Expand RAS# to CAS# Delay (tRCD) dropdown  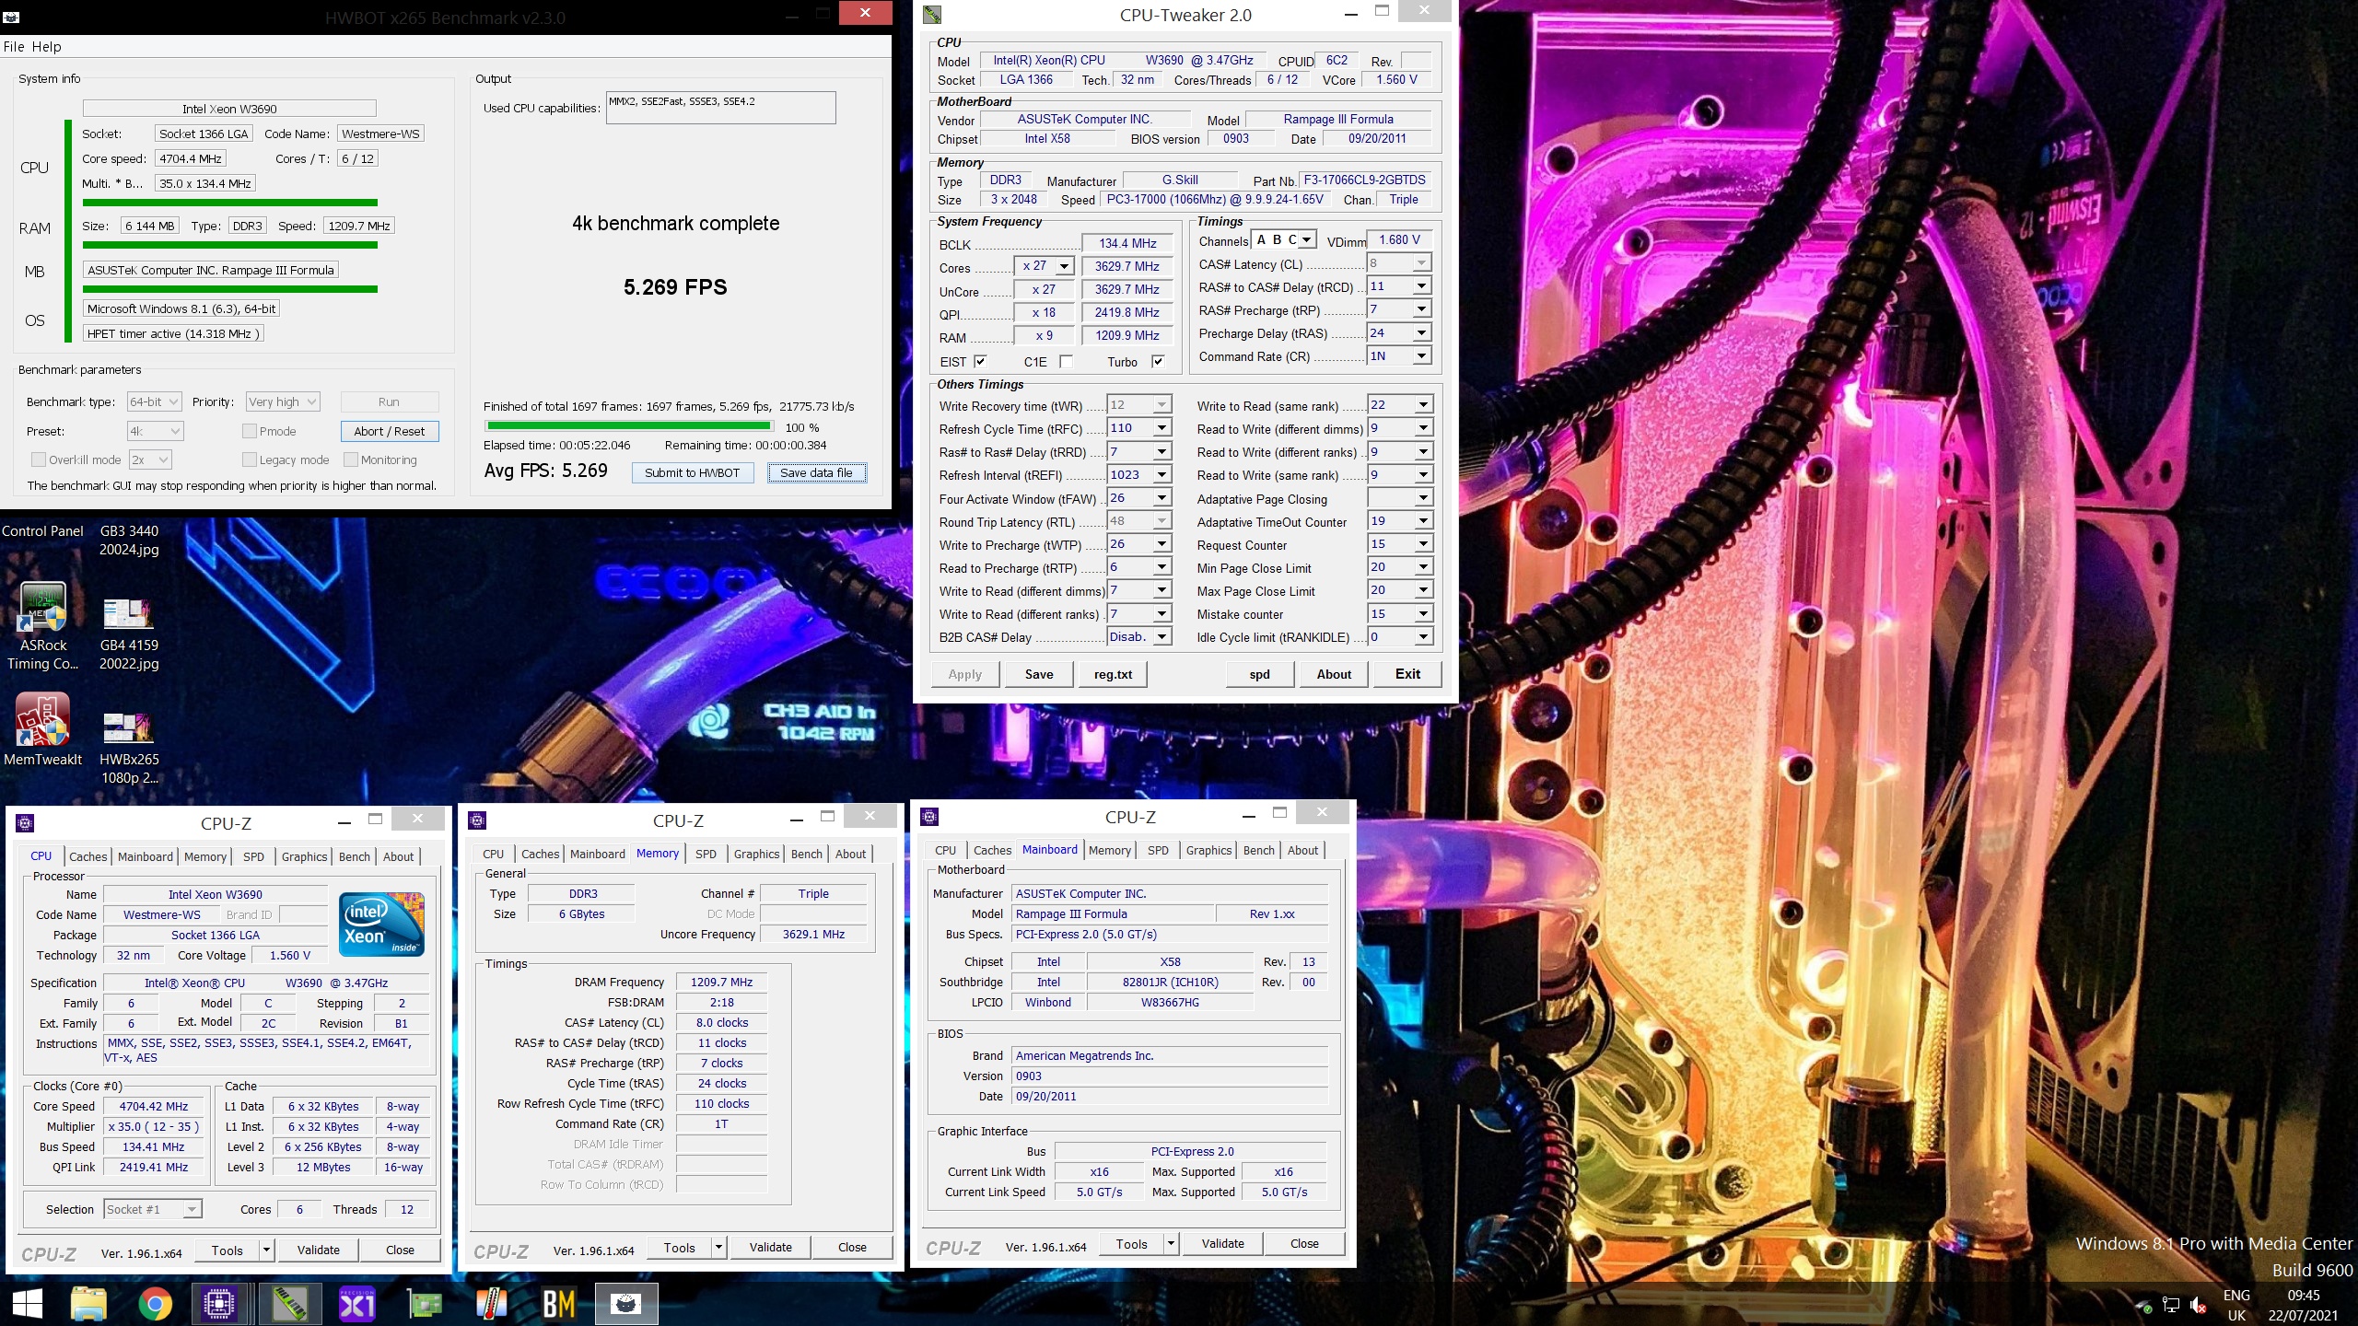point(1421,286)
